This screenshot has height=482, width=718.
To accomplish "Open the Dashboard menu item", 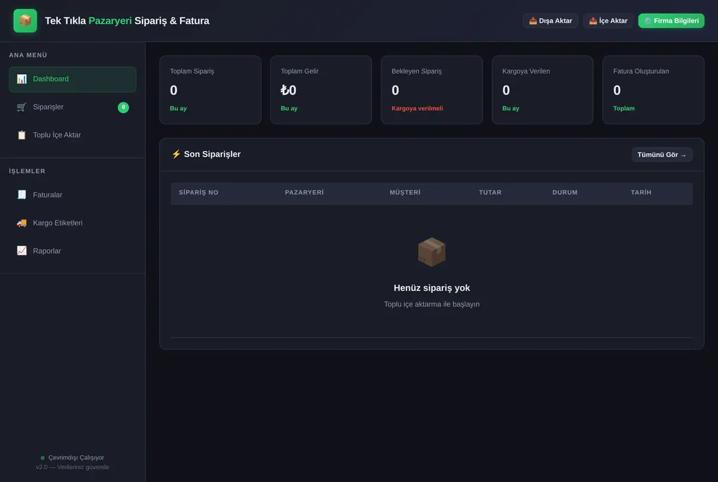I will [72, 79].
